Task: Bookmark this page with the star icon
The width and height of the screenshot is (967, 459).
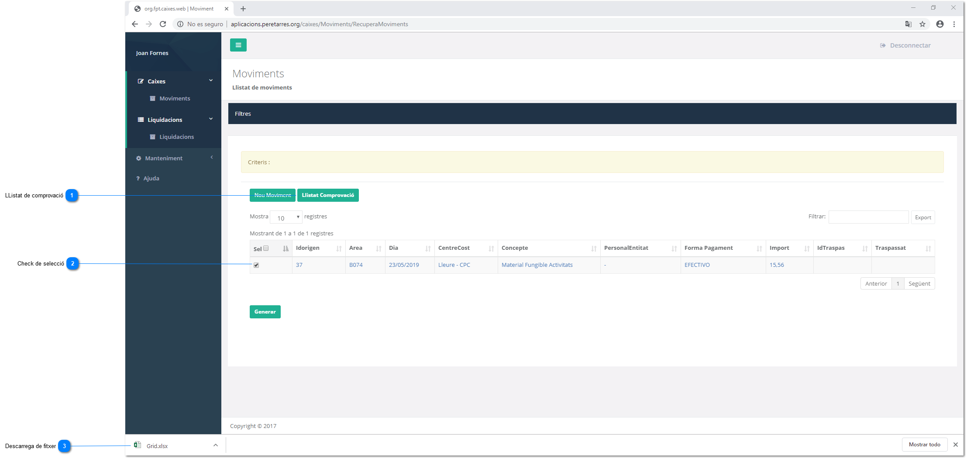Action: (922, 24)
